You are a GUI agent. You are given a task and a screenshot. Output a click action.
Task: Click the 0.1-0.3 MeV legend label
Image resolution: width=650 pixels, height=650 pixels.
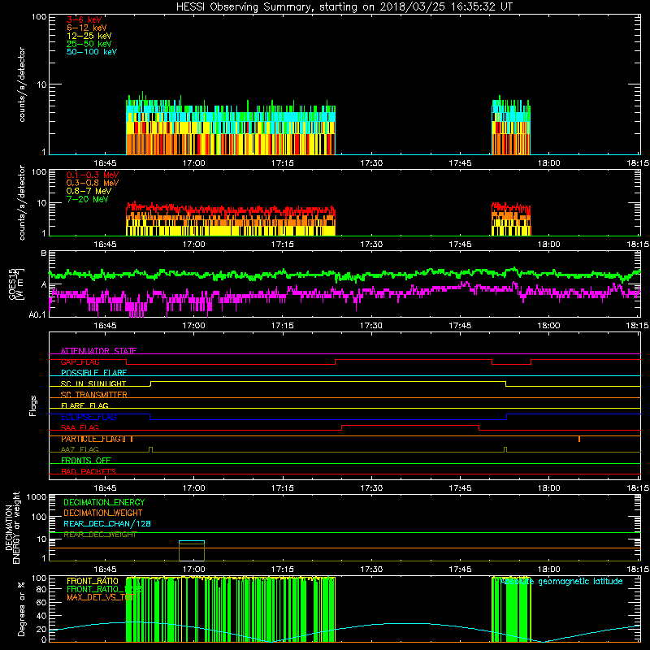point(93,175)
